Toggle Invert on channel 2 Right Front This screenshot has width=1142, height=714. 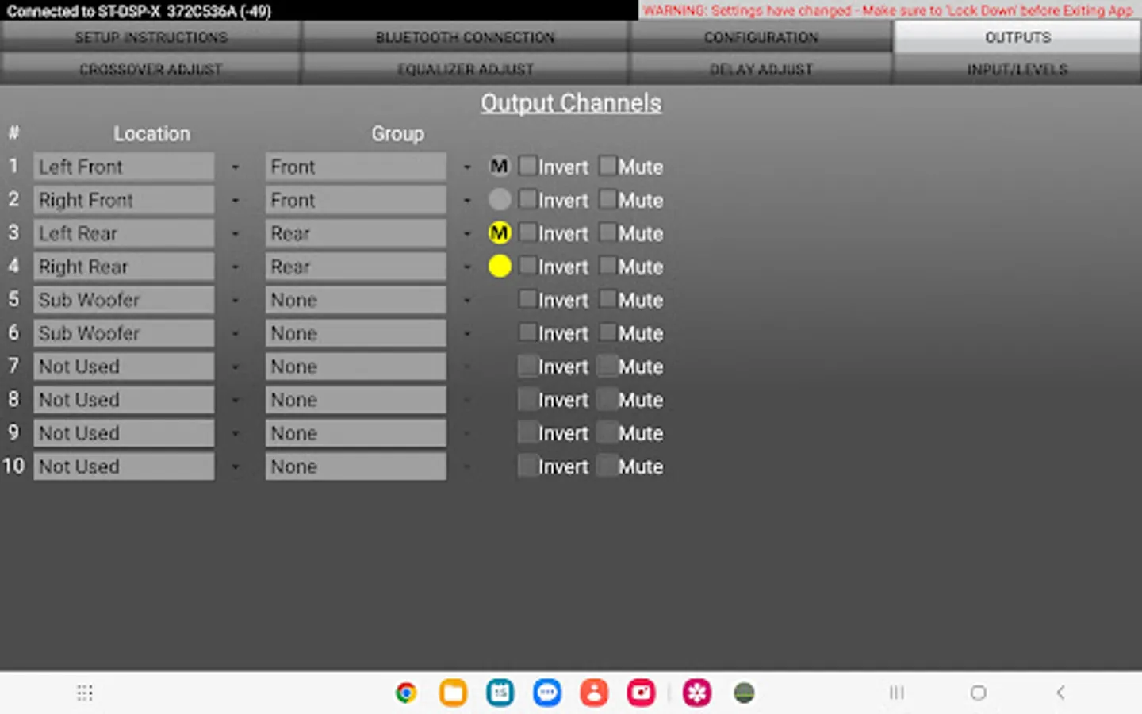click(x=527, y=199)
